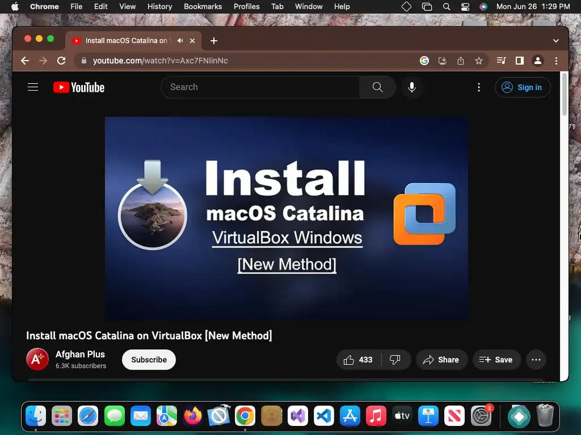This screenshot has height=435, width=581.
Task: Open the Window menu
Action: point(309,7)
